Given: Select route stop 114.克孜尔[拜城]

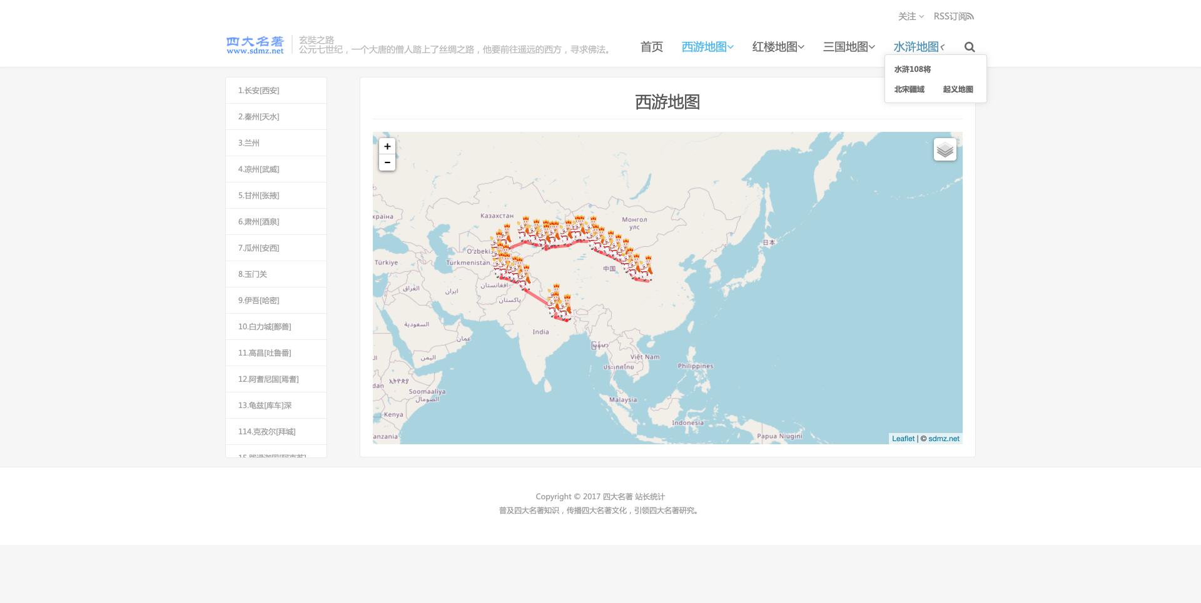Looking at the screenshot, I should coord(276,432).
